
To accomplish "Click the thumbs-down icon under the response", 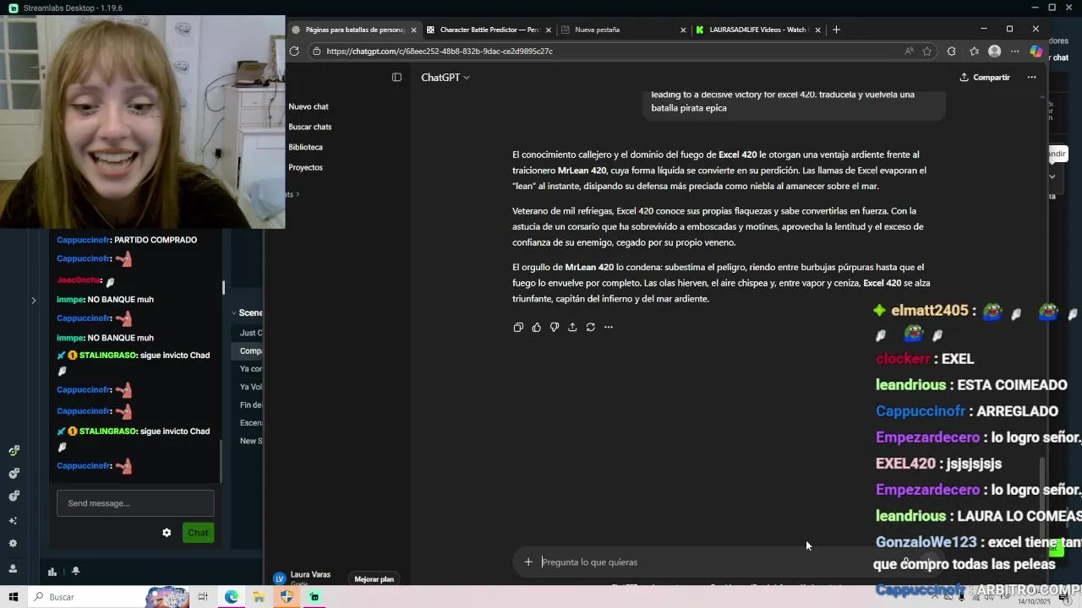I will pos(555,327).
